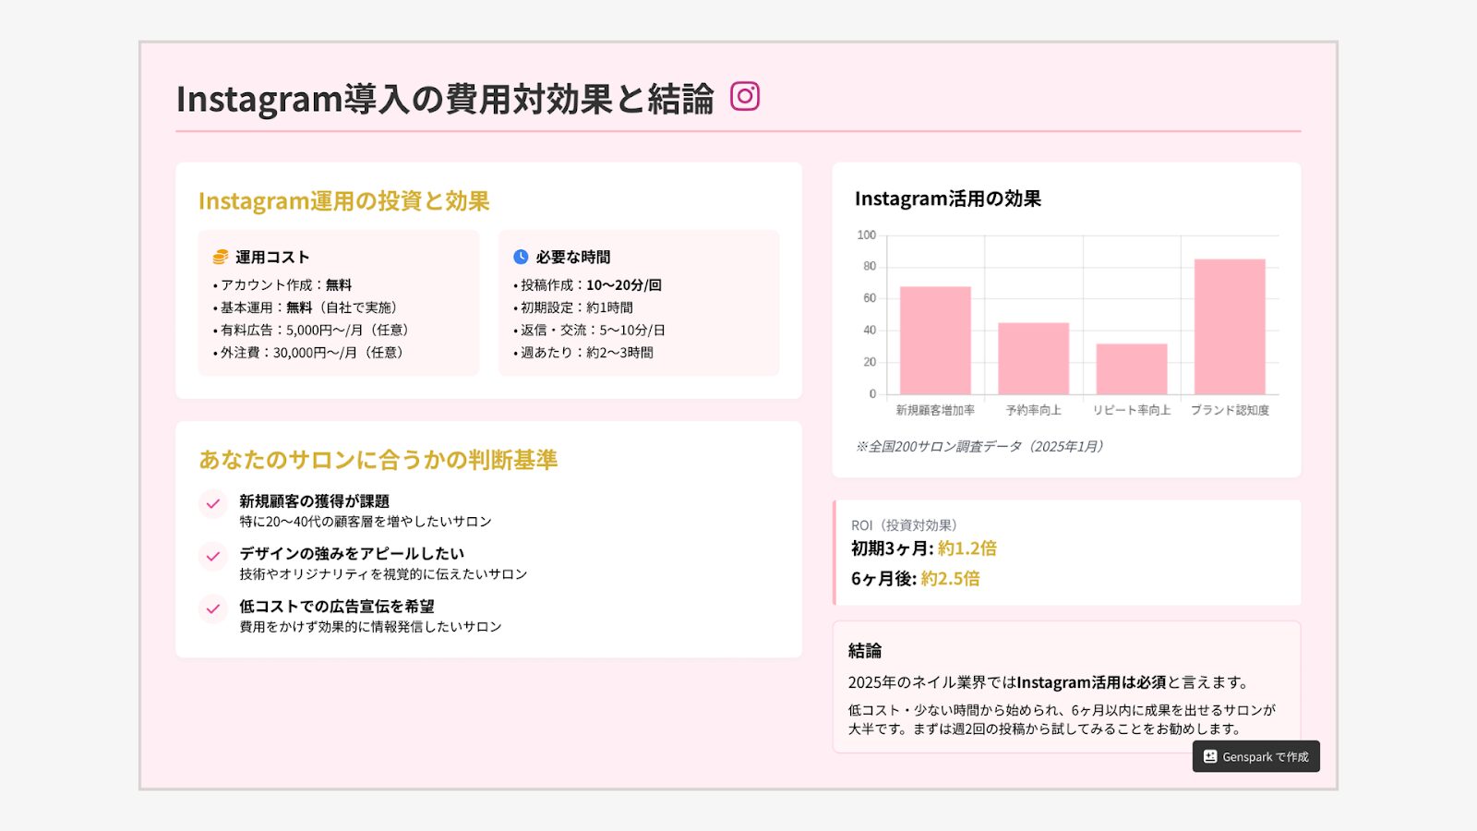The image size is (1477, 831).
Task: Click the text 技術やオリジナリティを視覚的に伝えたいサロン
Action: click(383, 574)
